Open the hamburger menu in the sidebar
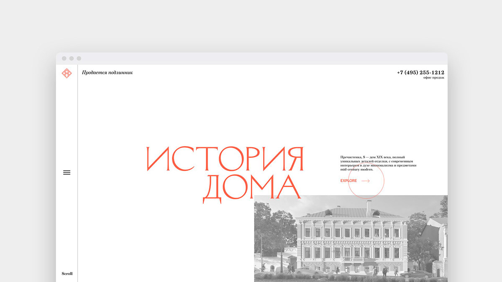This screenshot has height=282, width=502. (x=67, y=173)
